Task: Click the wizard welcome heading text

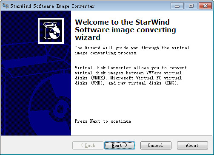Action: (126, 30)
